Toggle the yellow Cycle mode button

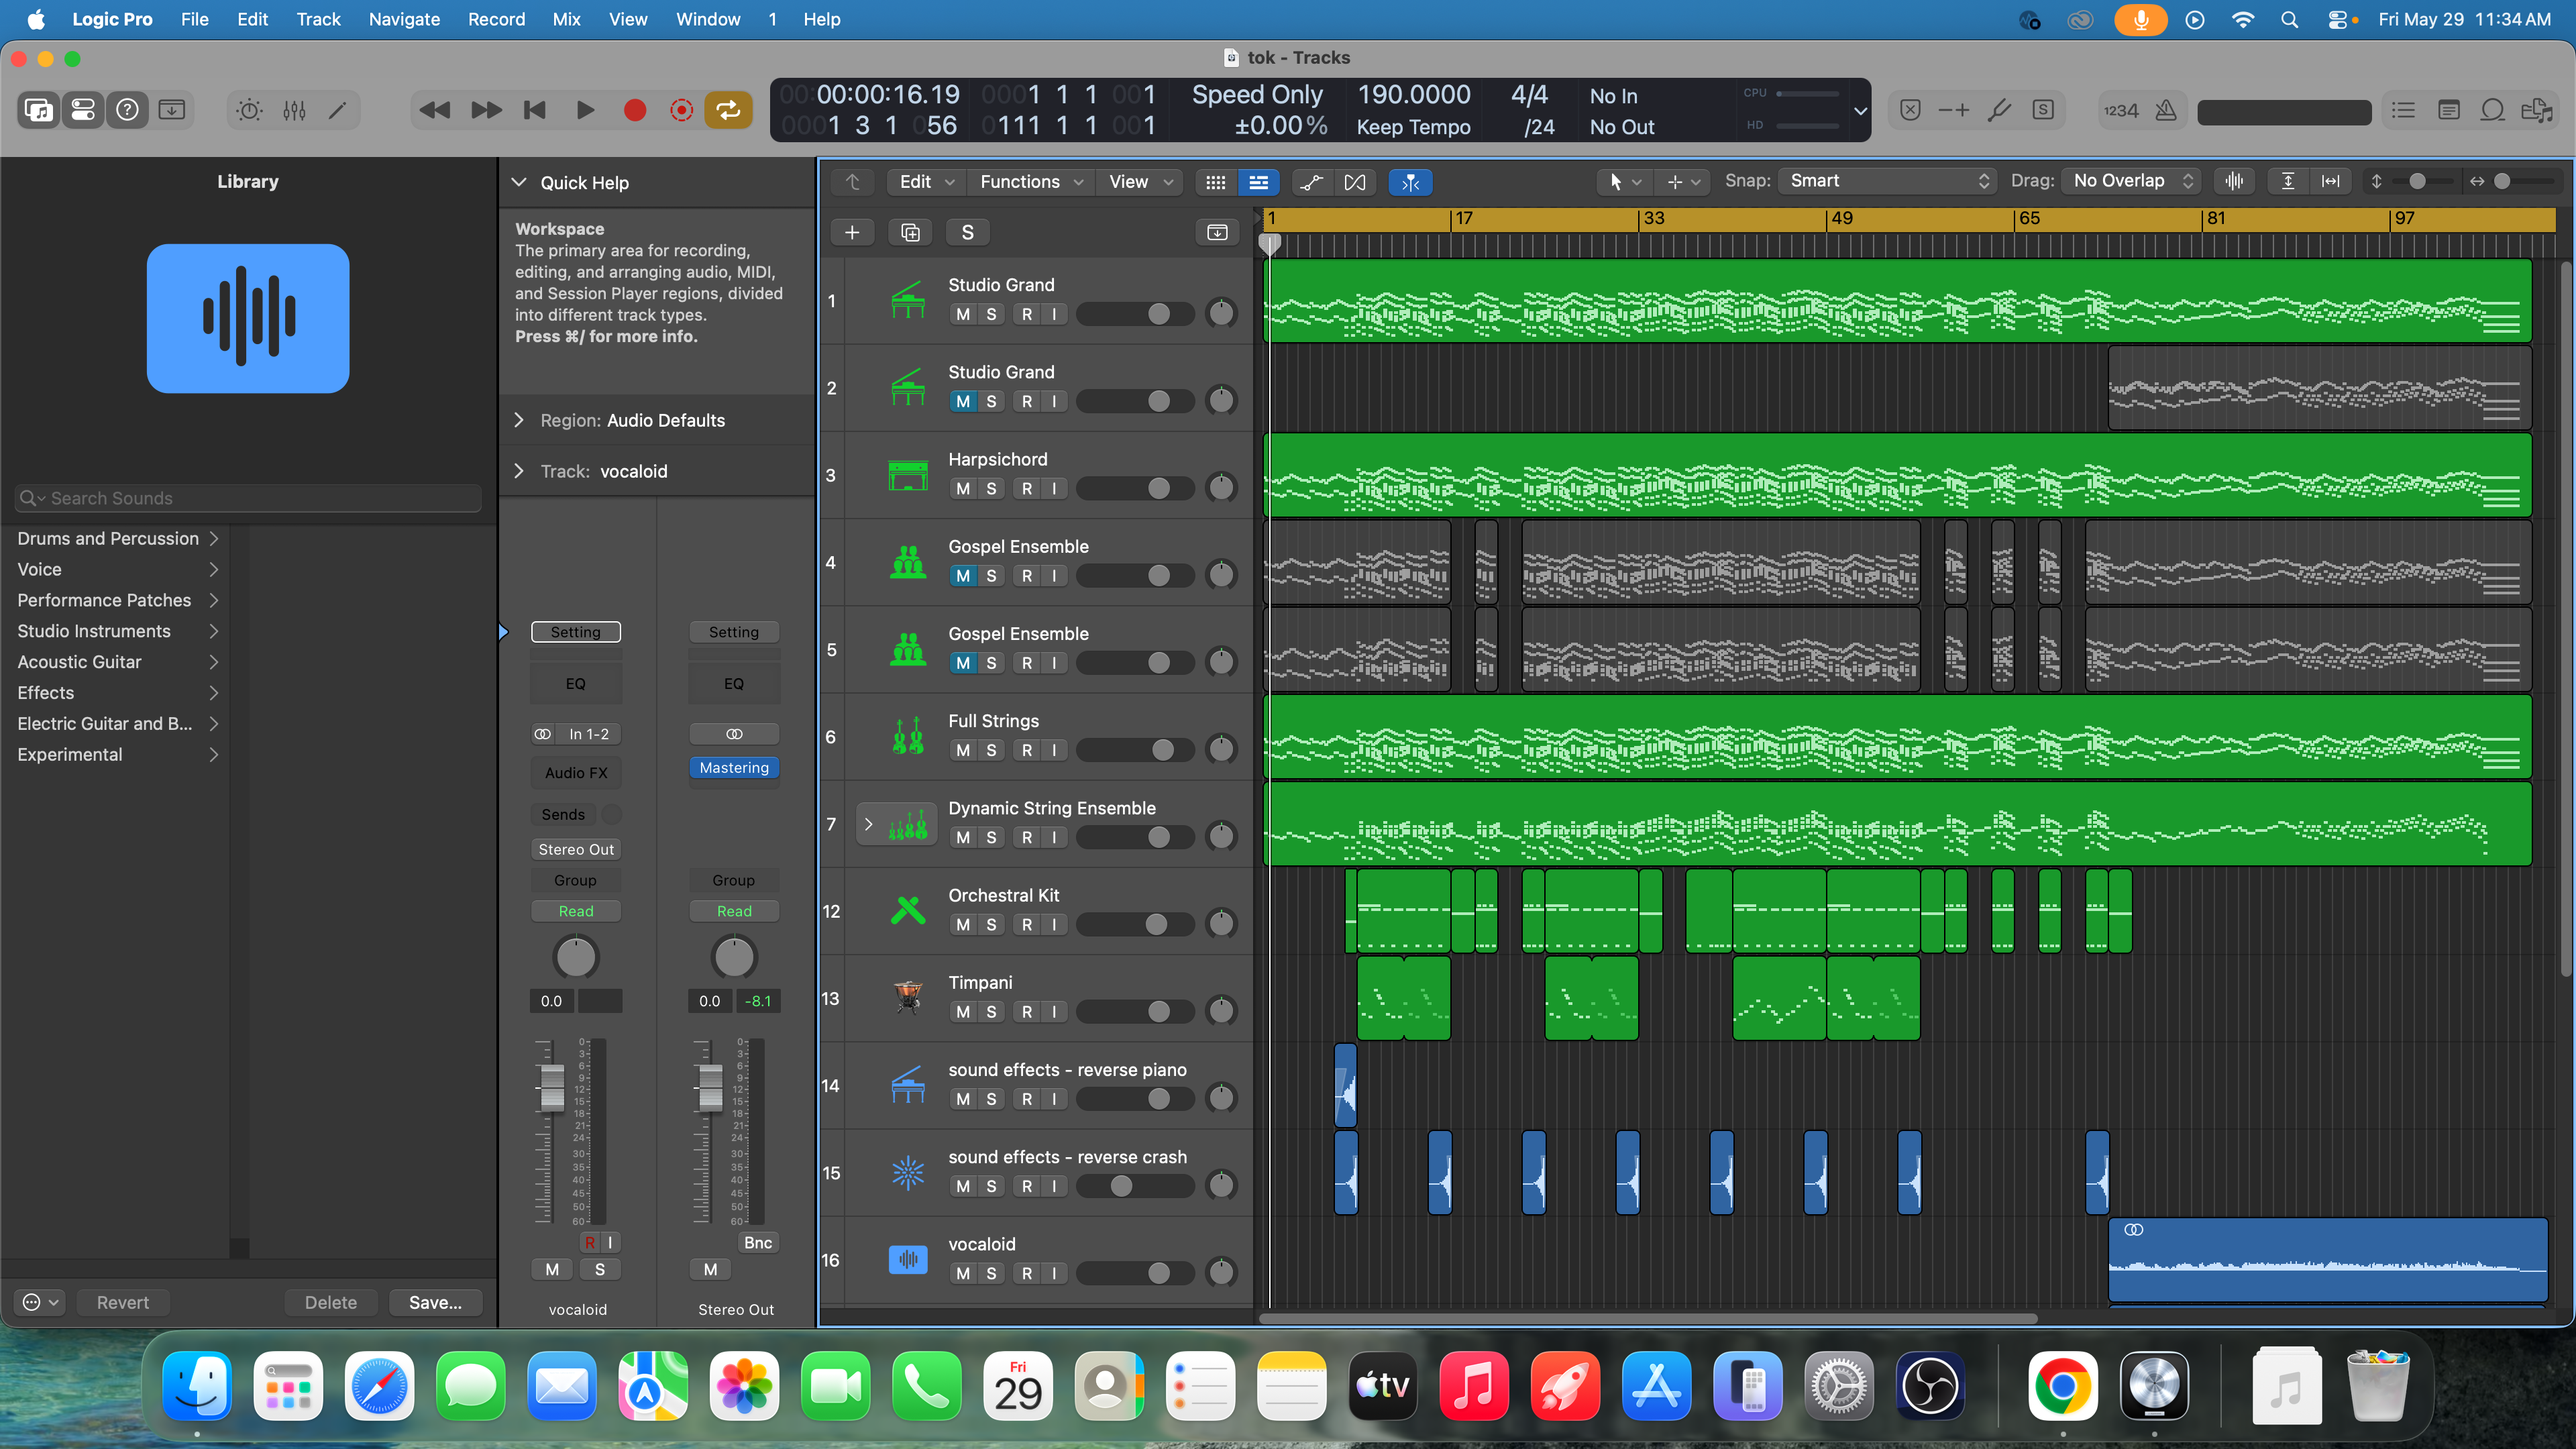coord(729,110)
